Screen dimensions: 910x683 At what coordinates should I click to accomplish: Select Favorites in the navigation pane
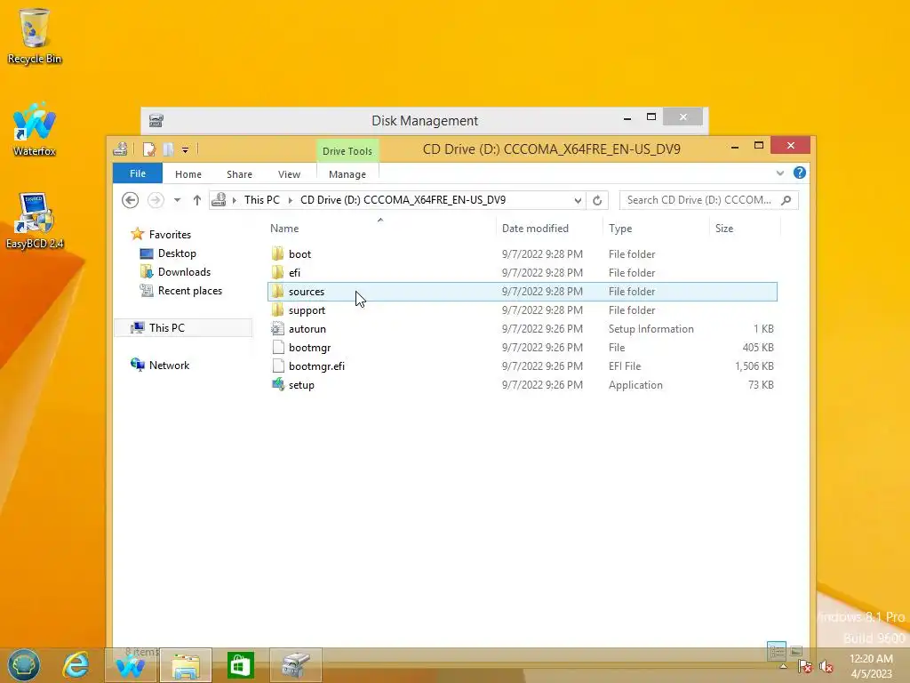pos(170,235)
